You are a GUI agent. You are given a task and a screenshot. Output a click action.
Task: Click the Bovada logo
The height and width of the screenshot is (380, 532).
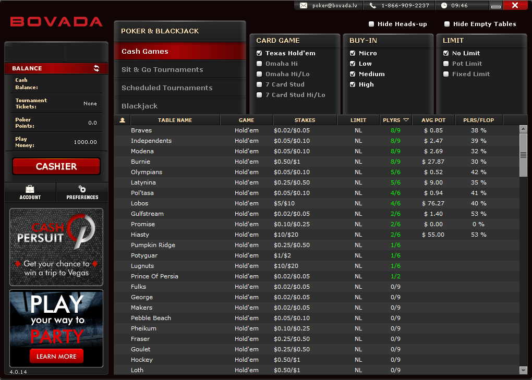pyautogui.click(x=56, y=22)
